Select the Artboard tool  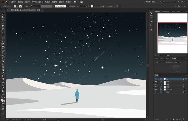[3, 85]
